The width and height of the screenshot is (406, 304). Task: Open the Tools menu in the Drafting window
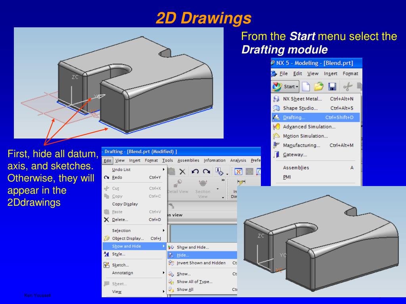coord(167,161)
